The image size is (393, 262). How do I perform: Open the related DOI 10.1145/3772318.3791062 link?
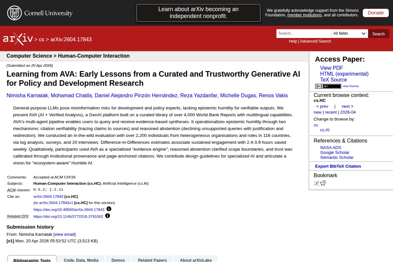tap(68, 216)
